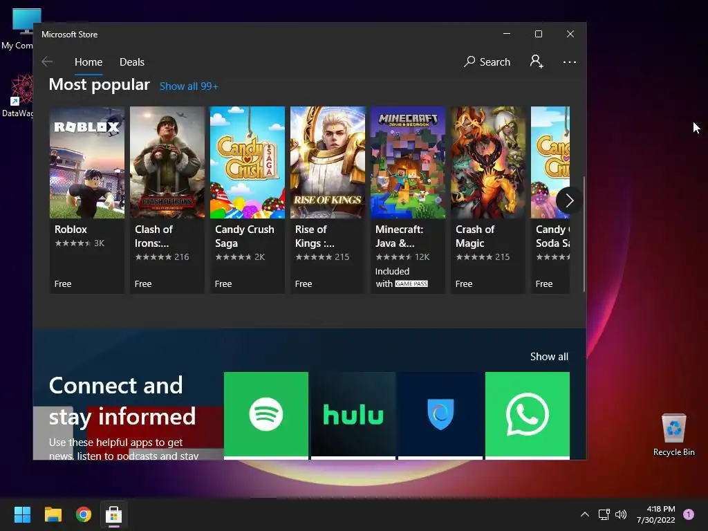The height and width of the screenshot is (531, 708).
Task: Click the Show all 99+ link
Action: pyautogui.click(x=189, y=86)
